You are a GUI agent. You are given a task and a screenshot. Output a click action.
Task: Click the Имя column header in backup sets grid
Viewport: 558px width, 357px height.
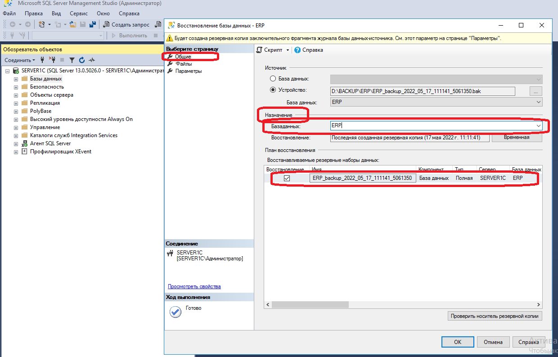click(363, 170)
